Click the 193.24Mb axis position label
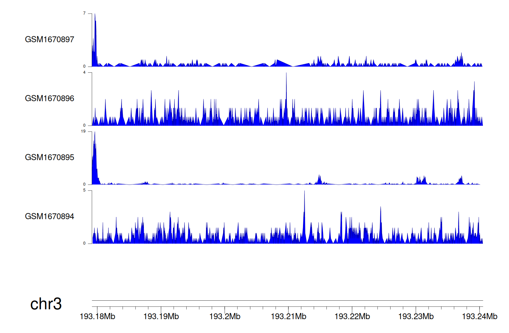This screenshot has height=333, width=509. point(479,317)
